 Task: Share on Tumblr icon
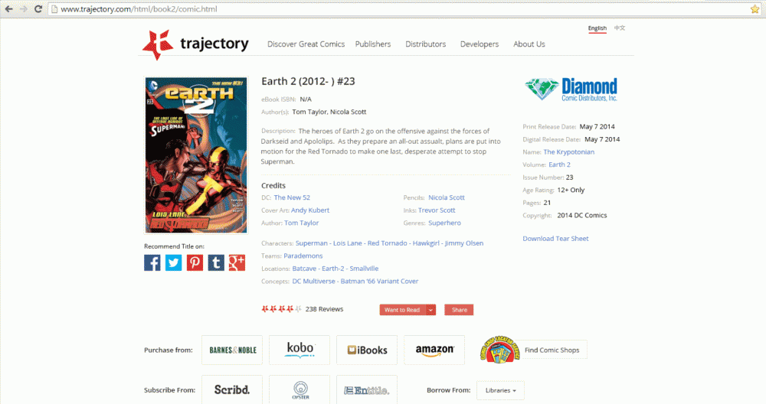(x=216, y=262)
